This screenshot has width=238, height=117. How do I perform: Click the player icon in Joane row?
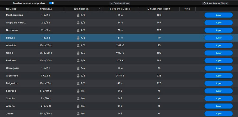[x=78, y=114]
